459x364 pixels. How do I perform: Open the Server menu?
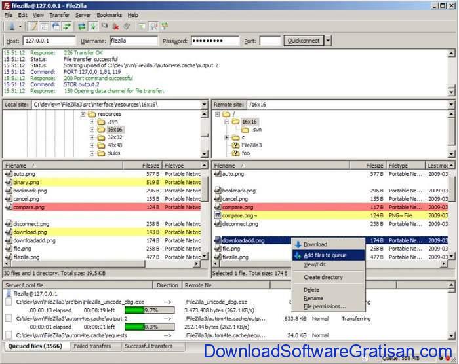pos(83,15)
